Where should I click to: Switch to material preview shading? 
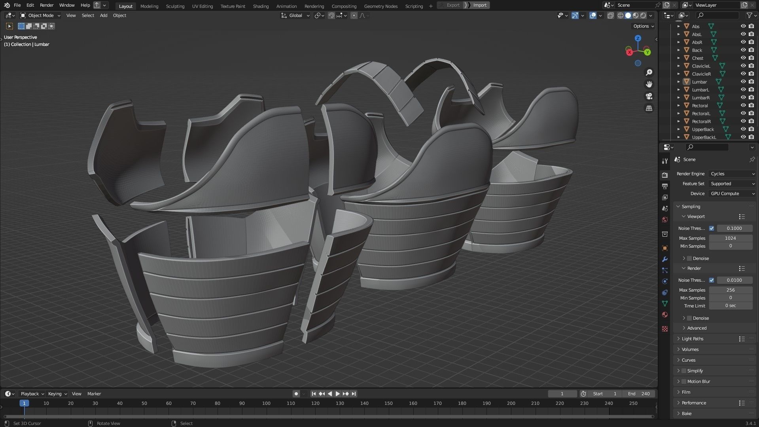(636, 15)
